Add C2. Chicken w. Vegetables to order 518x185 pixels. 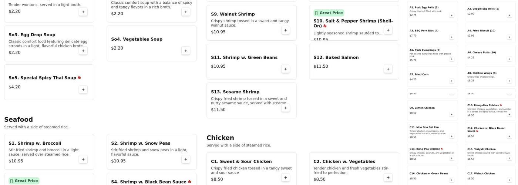click(388, 177)
